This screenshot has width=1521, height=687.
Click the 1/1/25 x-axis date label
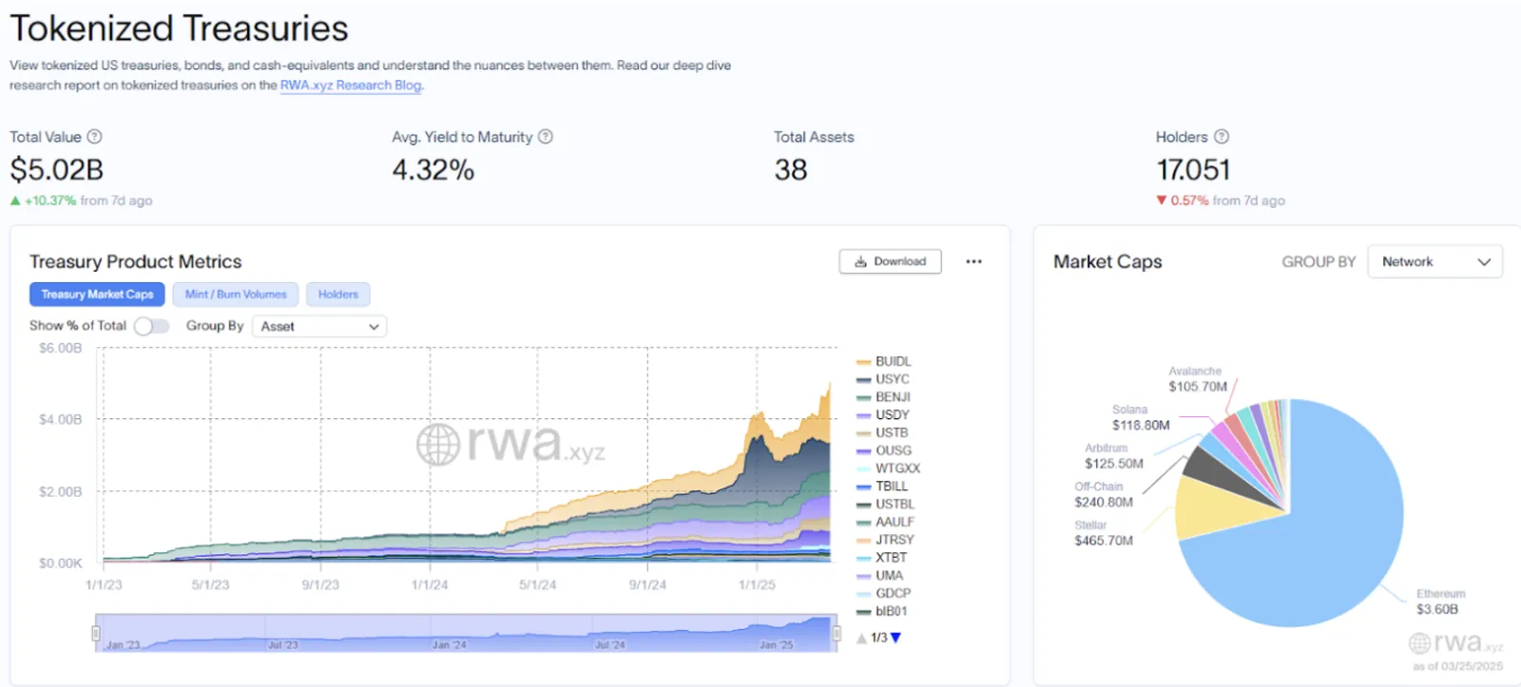click(757, 584)
